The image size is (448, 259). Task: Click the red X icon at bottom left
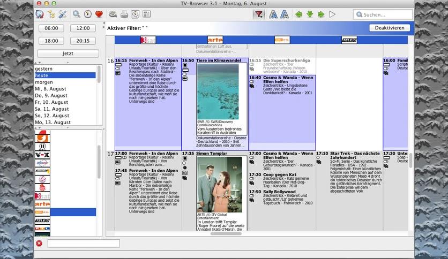pyautogui.click(x=39, y=243)
